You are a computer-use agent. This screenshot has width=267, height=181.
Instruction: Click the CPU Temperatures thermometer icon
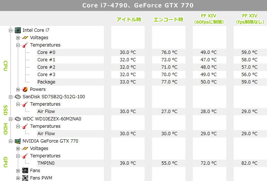pos(25,45)
